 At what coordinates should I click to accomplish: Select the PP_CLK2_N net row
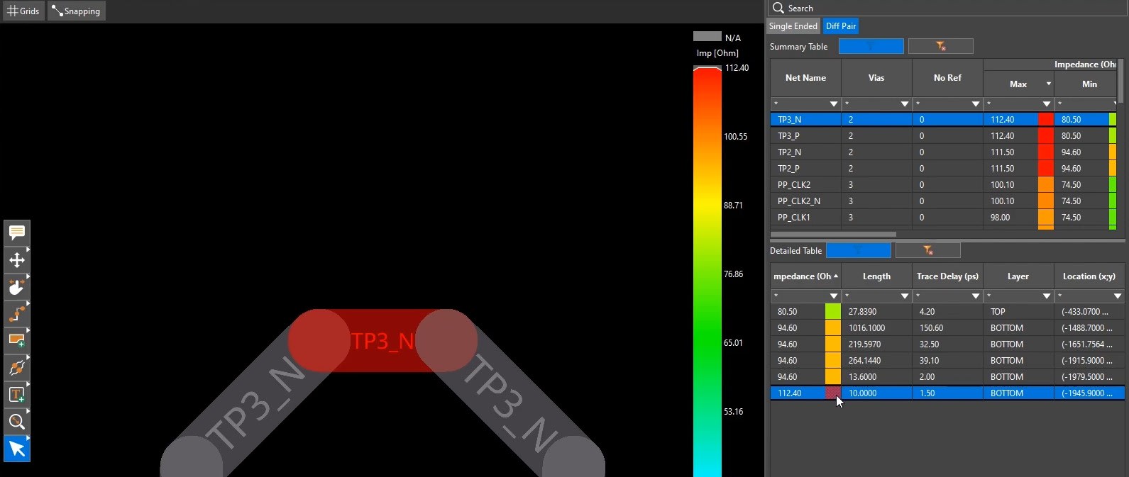tap(943, 201)
